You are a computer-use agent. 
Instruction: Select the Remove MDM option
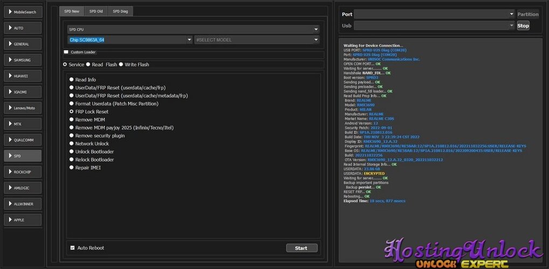pyautogui.click(x=87, y=119)
